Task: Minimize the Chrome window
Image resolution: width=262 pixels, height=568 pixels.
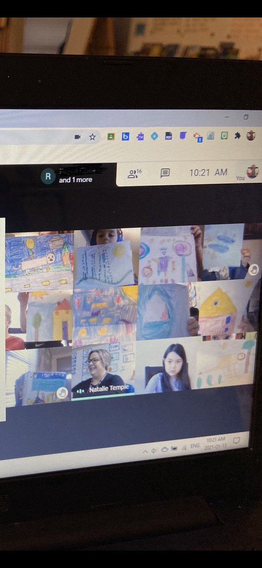Action: (227, 117)
